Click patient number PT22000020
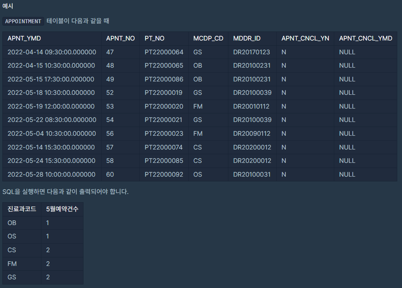Viewport: 402px width, 288px height. 164,106
